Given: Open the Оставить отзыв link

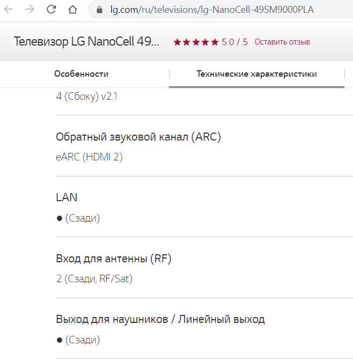Looking at the screenshot, I should [282, 42].
